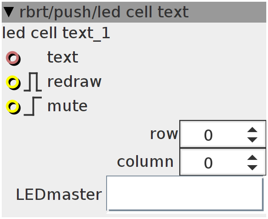
Task: Click the redraw inlet label
Action: [74, 82]
